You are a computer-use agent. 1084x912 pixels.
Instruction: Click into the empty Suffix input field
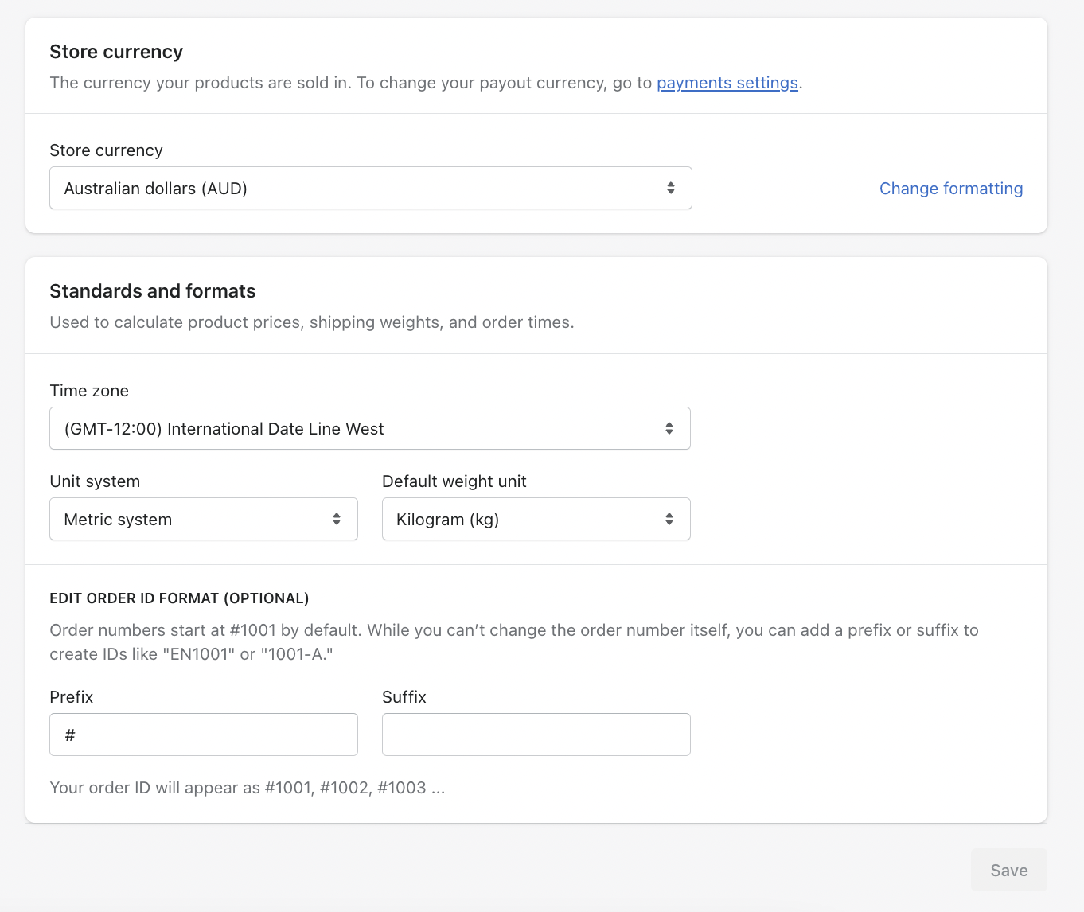(x=536, y=735)
